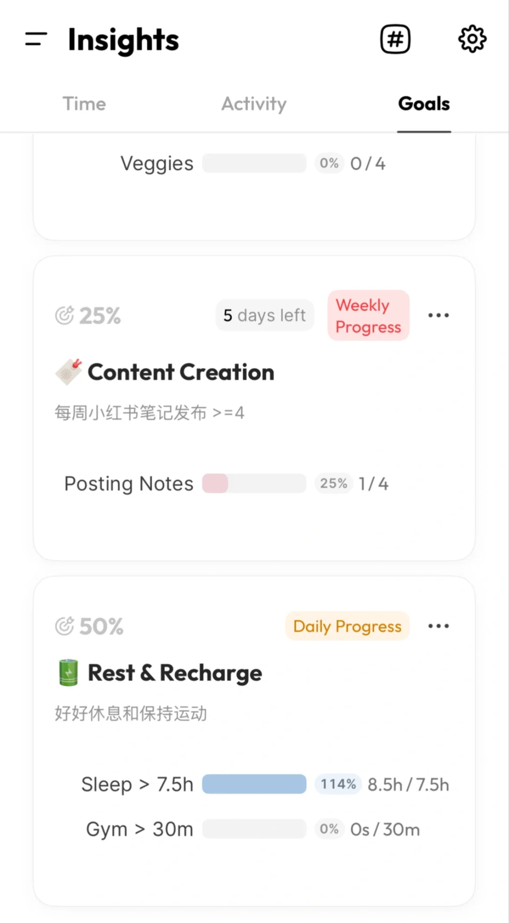The image size is (509, 923).
Task: Tap the Rest & Recharge battery icon
Action: click(69, 673)
